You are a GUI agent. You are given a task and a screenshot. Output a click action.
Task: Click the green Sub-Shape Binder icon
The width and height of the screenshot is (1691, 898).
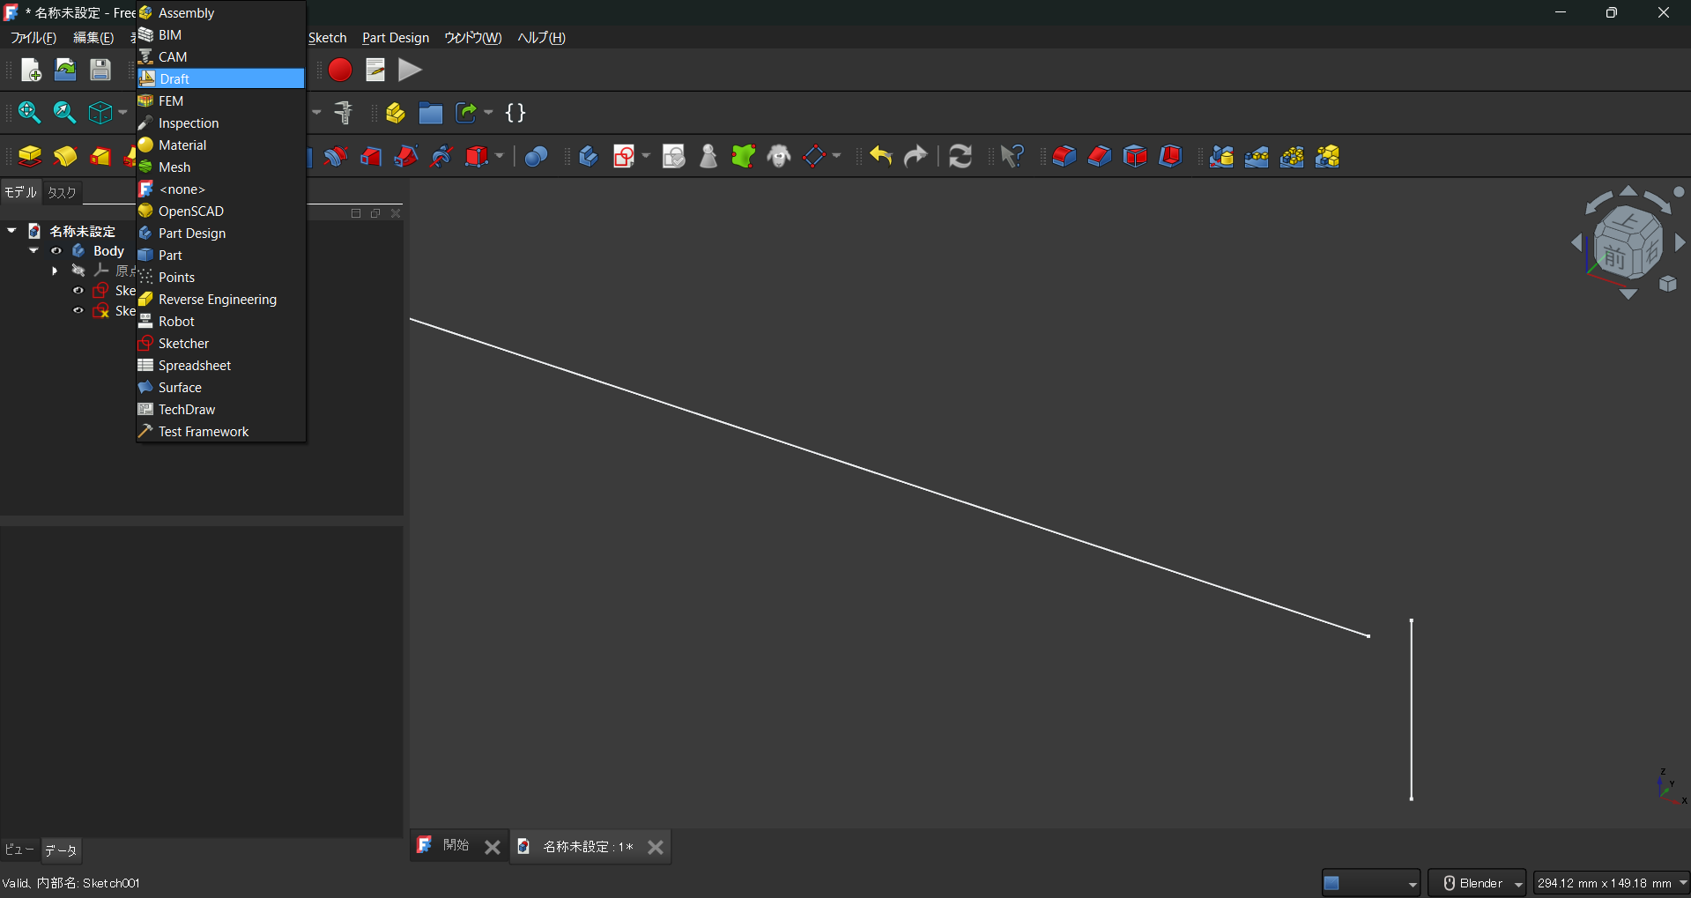pos(744,157)
